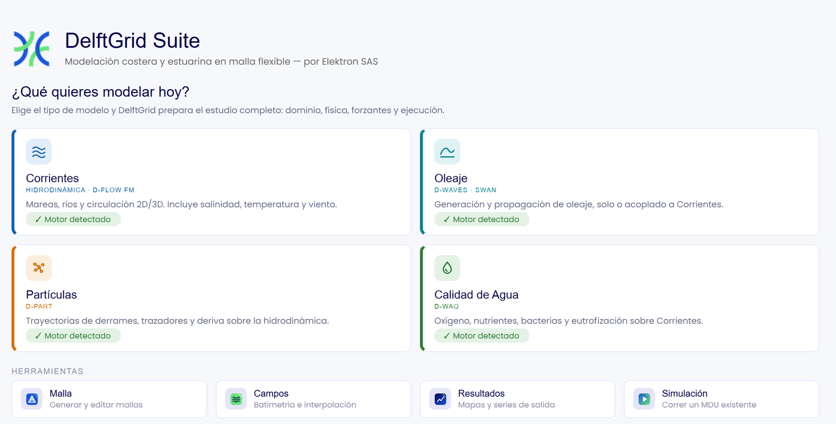Viewport: 836px width, 424px height.
Task: Click the Campos bathymetry icon
Action: (236, 399)
